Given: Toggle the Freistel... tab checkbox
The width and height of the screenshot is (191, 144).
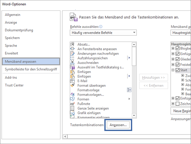Looking at the screenshot, I should (177, 64).
